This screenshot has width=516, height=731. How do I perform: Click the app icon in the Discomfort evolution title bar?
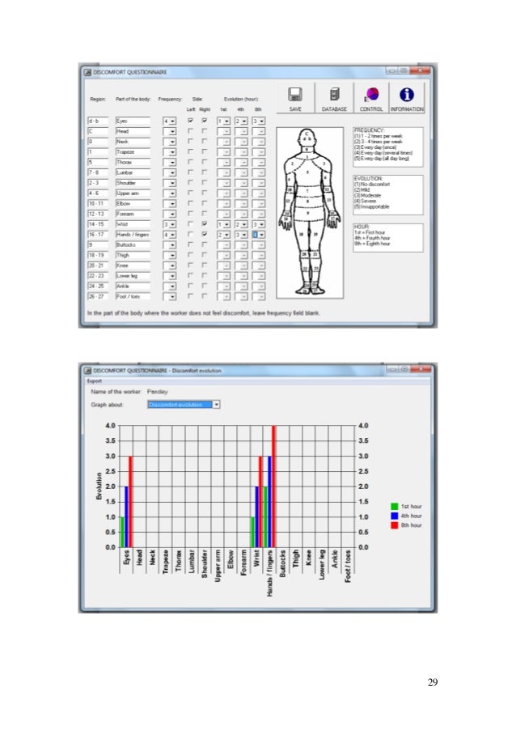click(x=87, y=371)
